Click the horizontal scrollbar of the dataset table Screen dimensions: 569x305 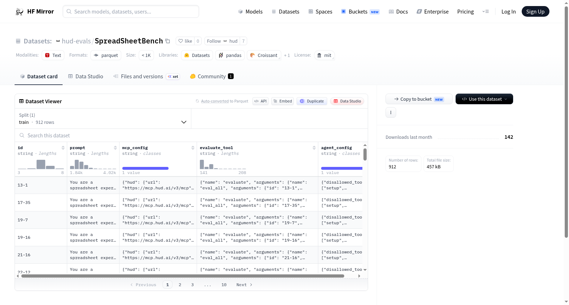183,276
